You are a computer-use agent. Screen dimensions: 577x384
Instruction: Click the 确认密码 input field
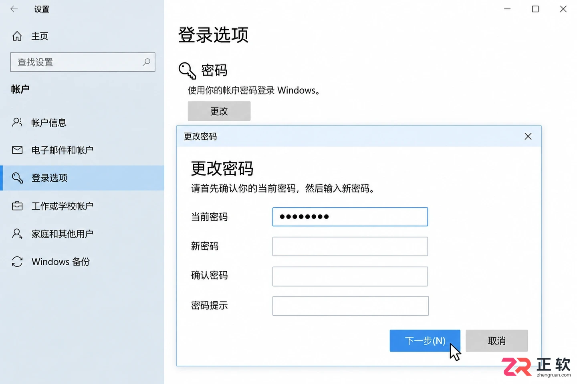(x=350, y=276)
